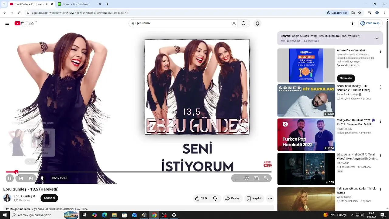Open Task View on the taskbar
The height and width of the screenshot is (219, 389).
click(x=84, y=215)
